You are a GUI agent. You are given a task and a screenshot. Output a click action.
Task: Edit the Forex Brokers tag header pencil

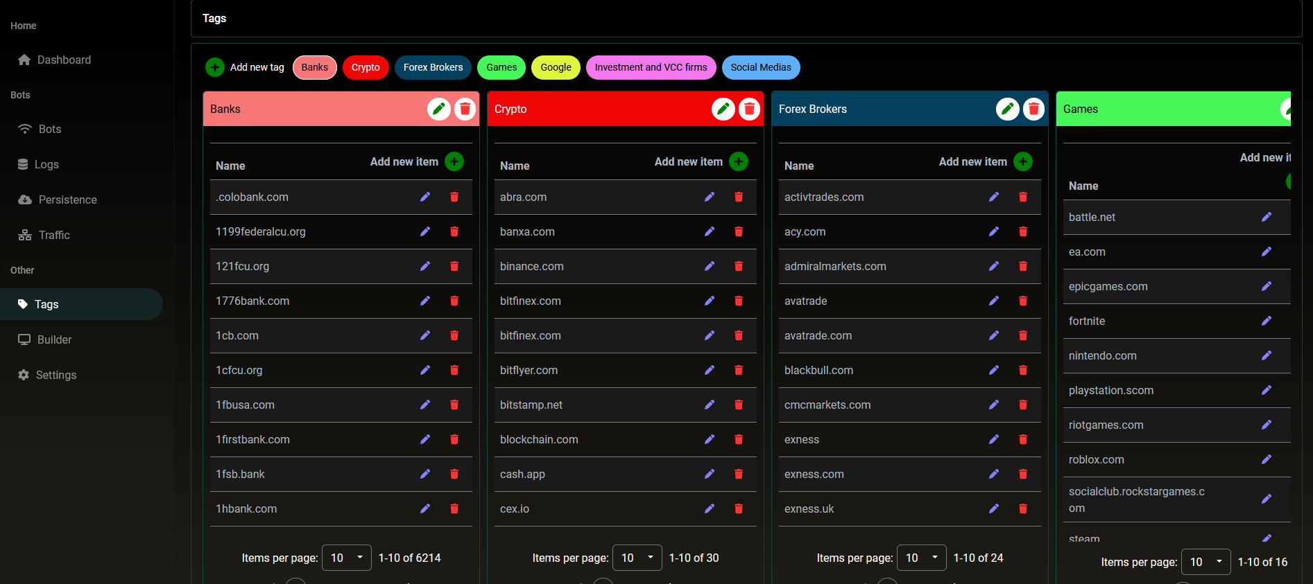pyautogui.click(x=1007, y=109)
